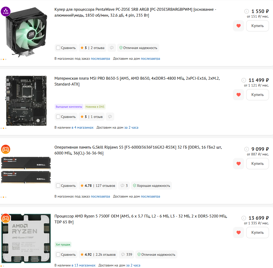Check Сравнить box for PentaWave cooler
273x268 pixels.
58,48
